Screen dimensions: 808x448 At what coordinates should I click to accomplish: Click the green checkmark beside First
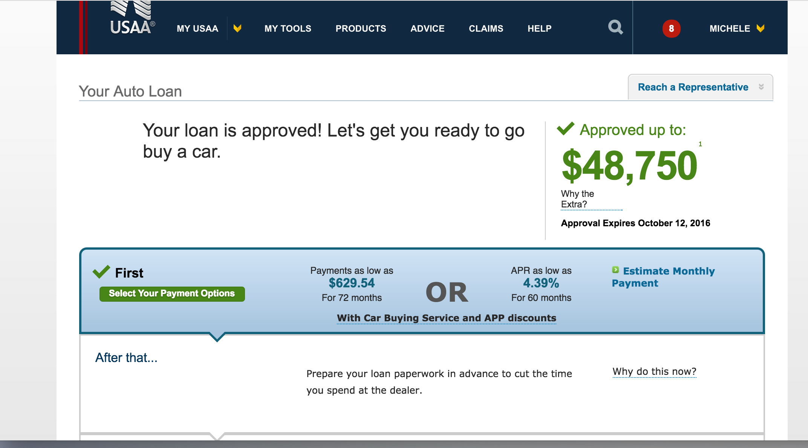(x=101, y=272)
